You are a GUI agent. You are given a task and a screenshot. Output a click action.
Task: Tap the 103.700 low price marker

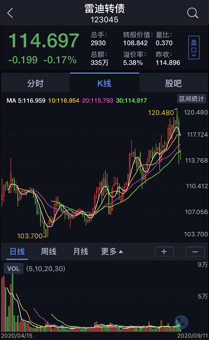click(30, 236)
